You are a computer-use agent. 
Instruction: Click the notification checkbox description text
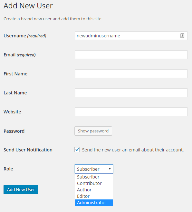[x=133, y=150]
